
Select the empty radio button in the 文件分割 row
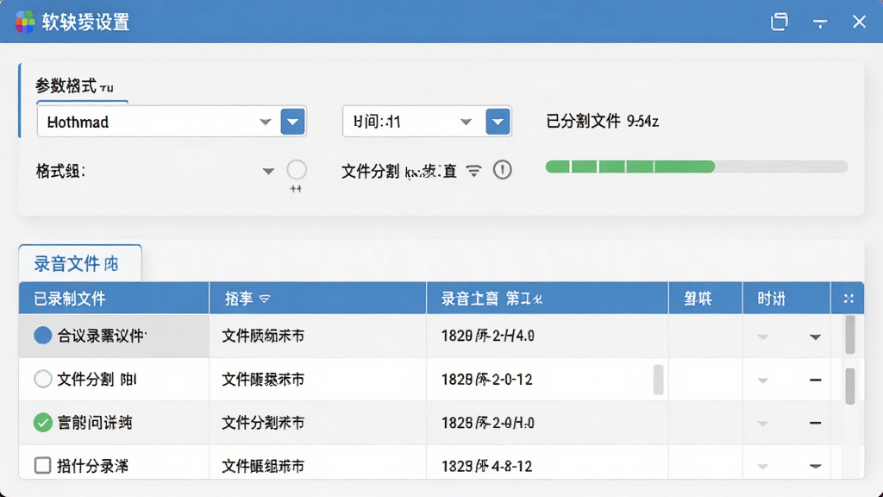(43, 380)
